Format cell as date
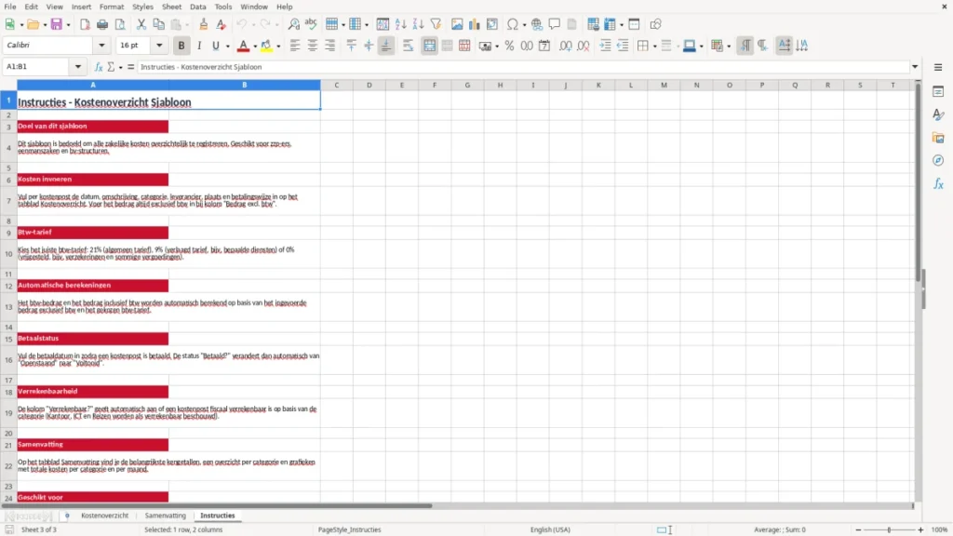The width and height of the screenshot is (953, 536). (x=544, y=46)
